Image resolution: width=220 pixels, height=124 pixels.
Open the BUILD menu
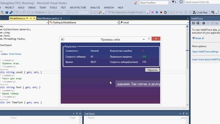coord(21,8)
